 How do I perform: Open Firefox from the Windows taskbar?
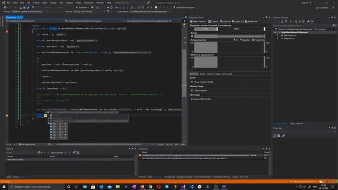point(142,187)
